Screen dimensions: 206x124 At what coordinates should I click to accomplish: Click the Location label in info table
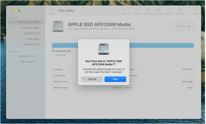pos(58,69)
